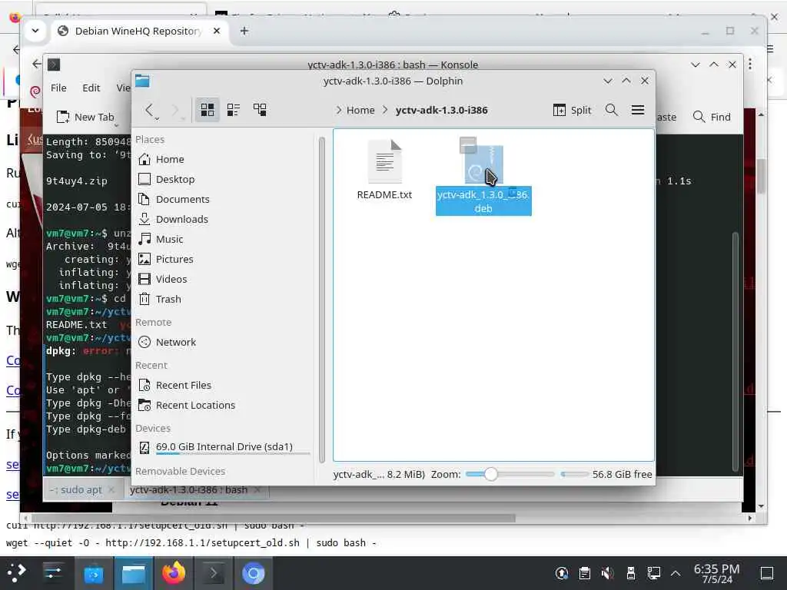The width and height of the screenshot is (787, 590).
Task: Open the kebab menu right of the Konsole title bar
Action: (x=750, y=65)
